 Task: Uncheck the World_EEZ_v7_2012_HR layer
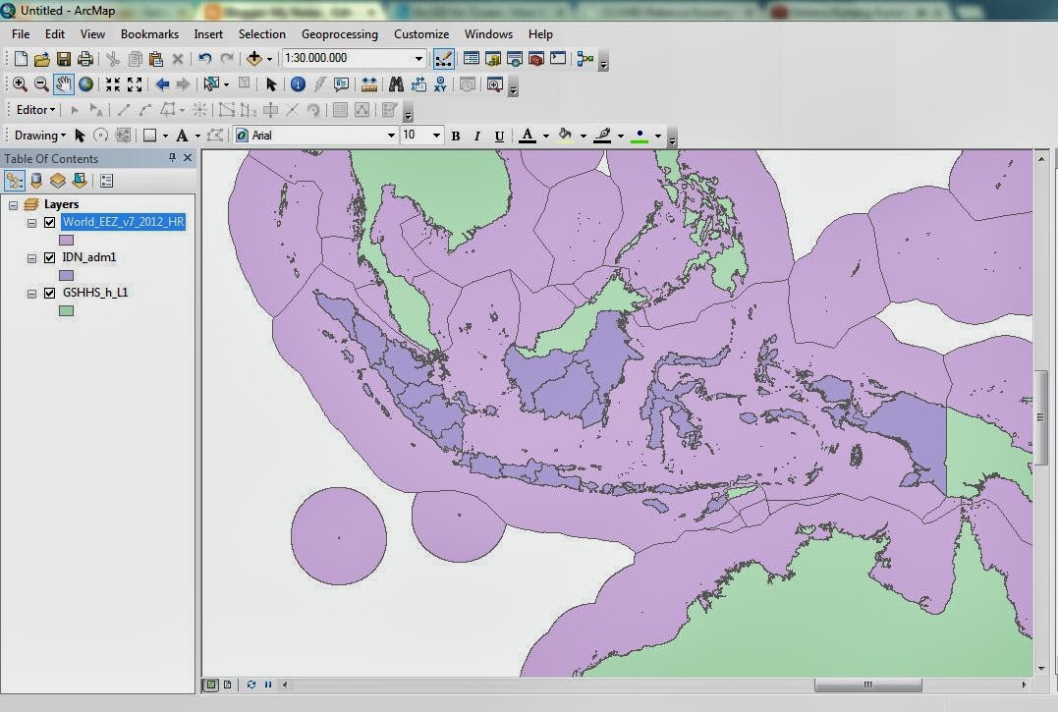[x=49, y=222]
